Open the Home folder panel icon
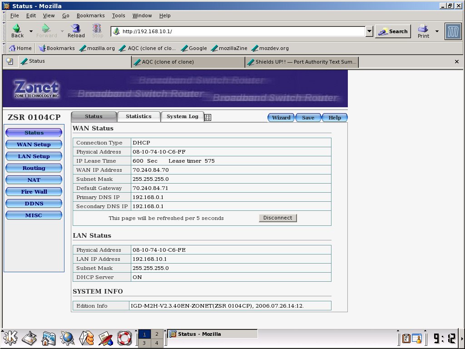This screenshot has height=349, width=465. point(48,338)
